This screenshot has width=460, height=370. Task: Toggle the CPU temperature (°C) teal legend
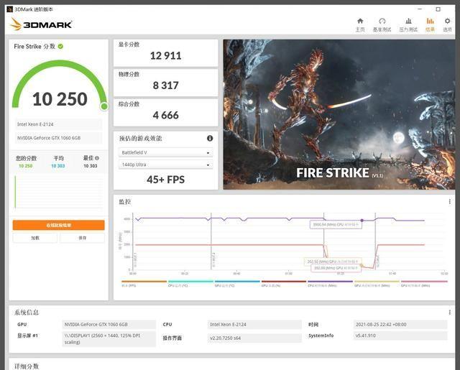[190, 283]
